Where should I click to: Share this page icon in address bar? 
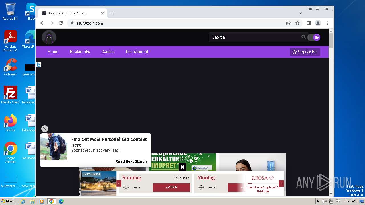point(288,23)
